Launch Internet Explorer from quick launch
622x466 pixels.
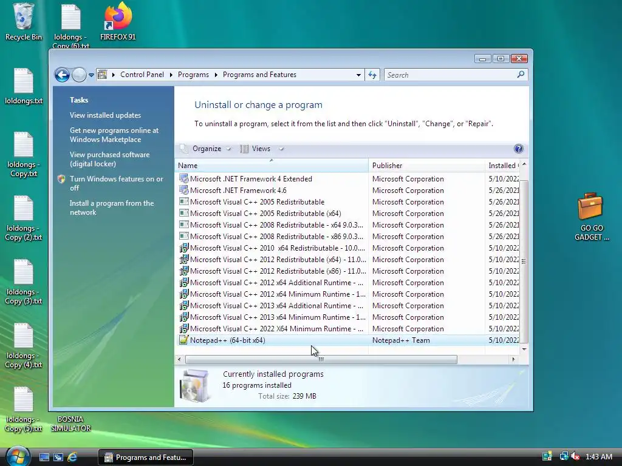point(72,458)
